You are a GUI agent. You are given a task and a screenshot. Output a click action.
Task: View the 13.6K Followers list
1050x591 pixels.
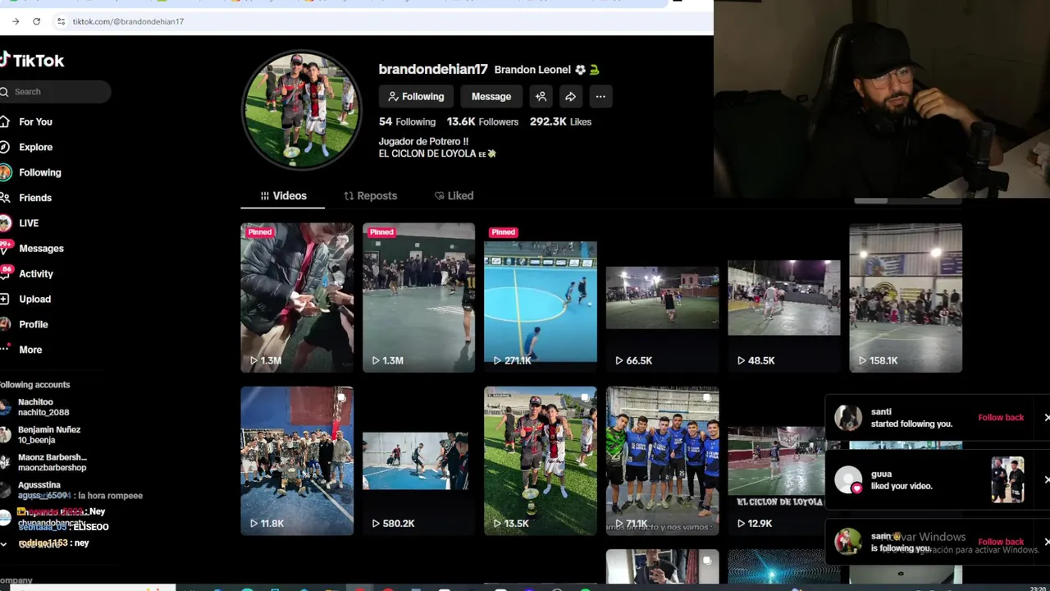coord(482,121)
